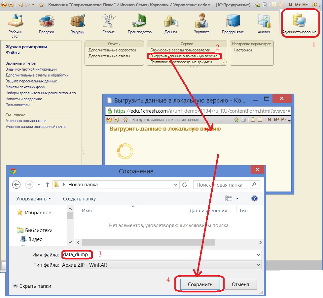Viewport: 323px width, 298px height.
Task: Open Тип файла dropdown Архив ZIP - WinRAR
Action: coord(161,265)
